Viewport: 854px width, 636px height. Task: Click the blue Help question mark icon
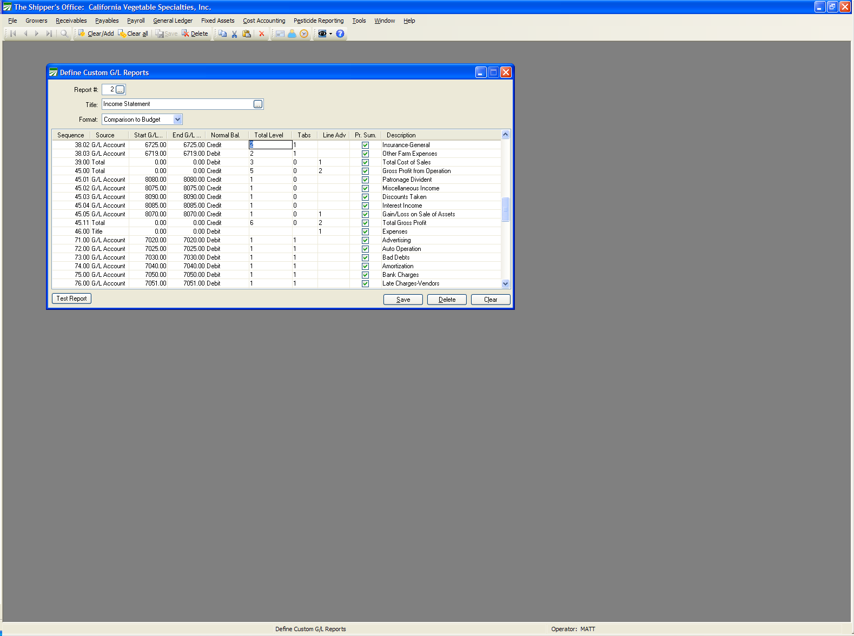[340, 34]
